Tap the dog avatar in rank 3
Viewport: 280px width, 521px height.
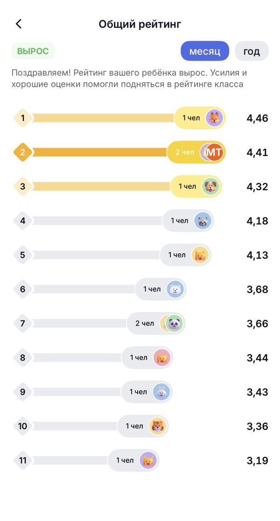210,186
